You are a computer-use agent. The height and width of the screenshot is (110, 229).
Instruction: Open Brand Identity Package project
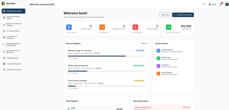pos(106,84)
